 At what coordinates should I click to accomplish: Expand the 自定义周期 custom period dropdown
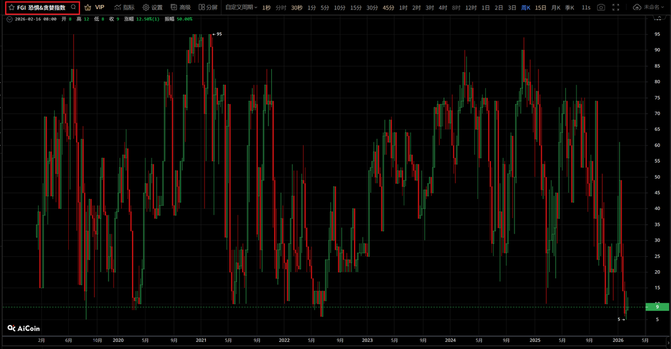(x=242, y=7)
